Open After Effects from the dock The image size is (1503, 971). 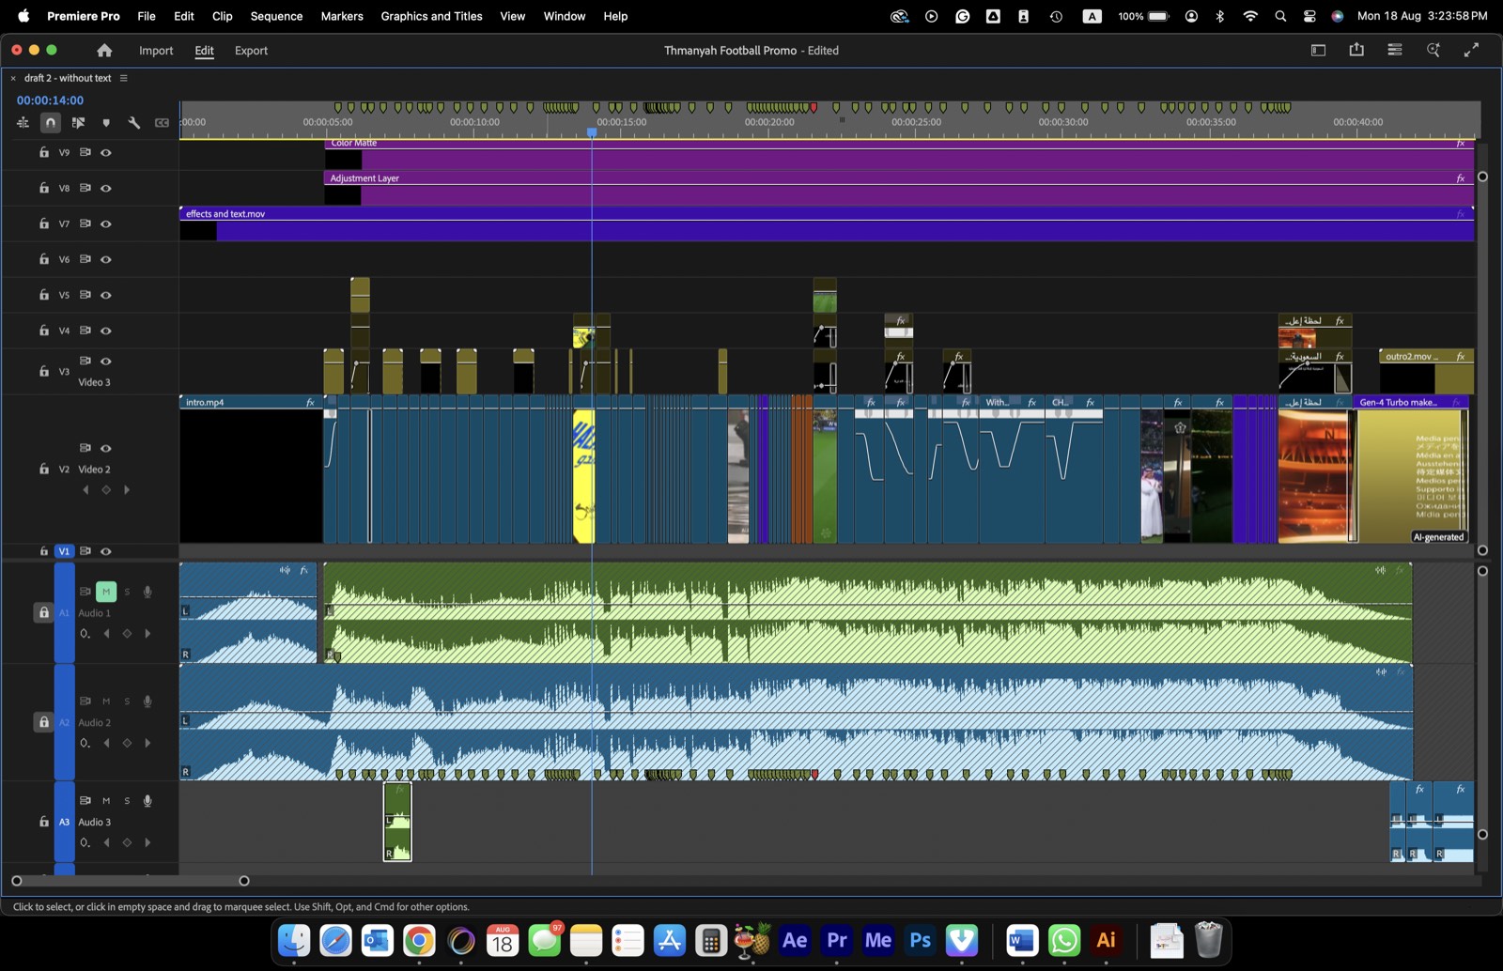point(795,940)
